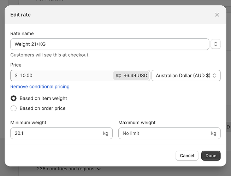Select Based on order price option
Screen dimensions: 231x176
[x=14, y=108]
